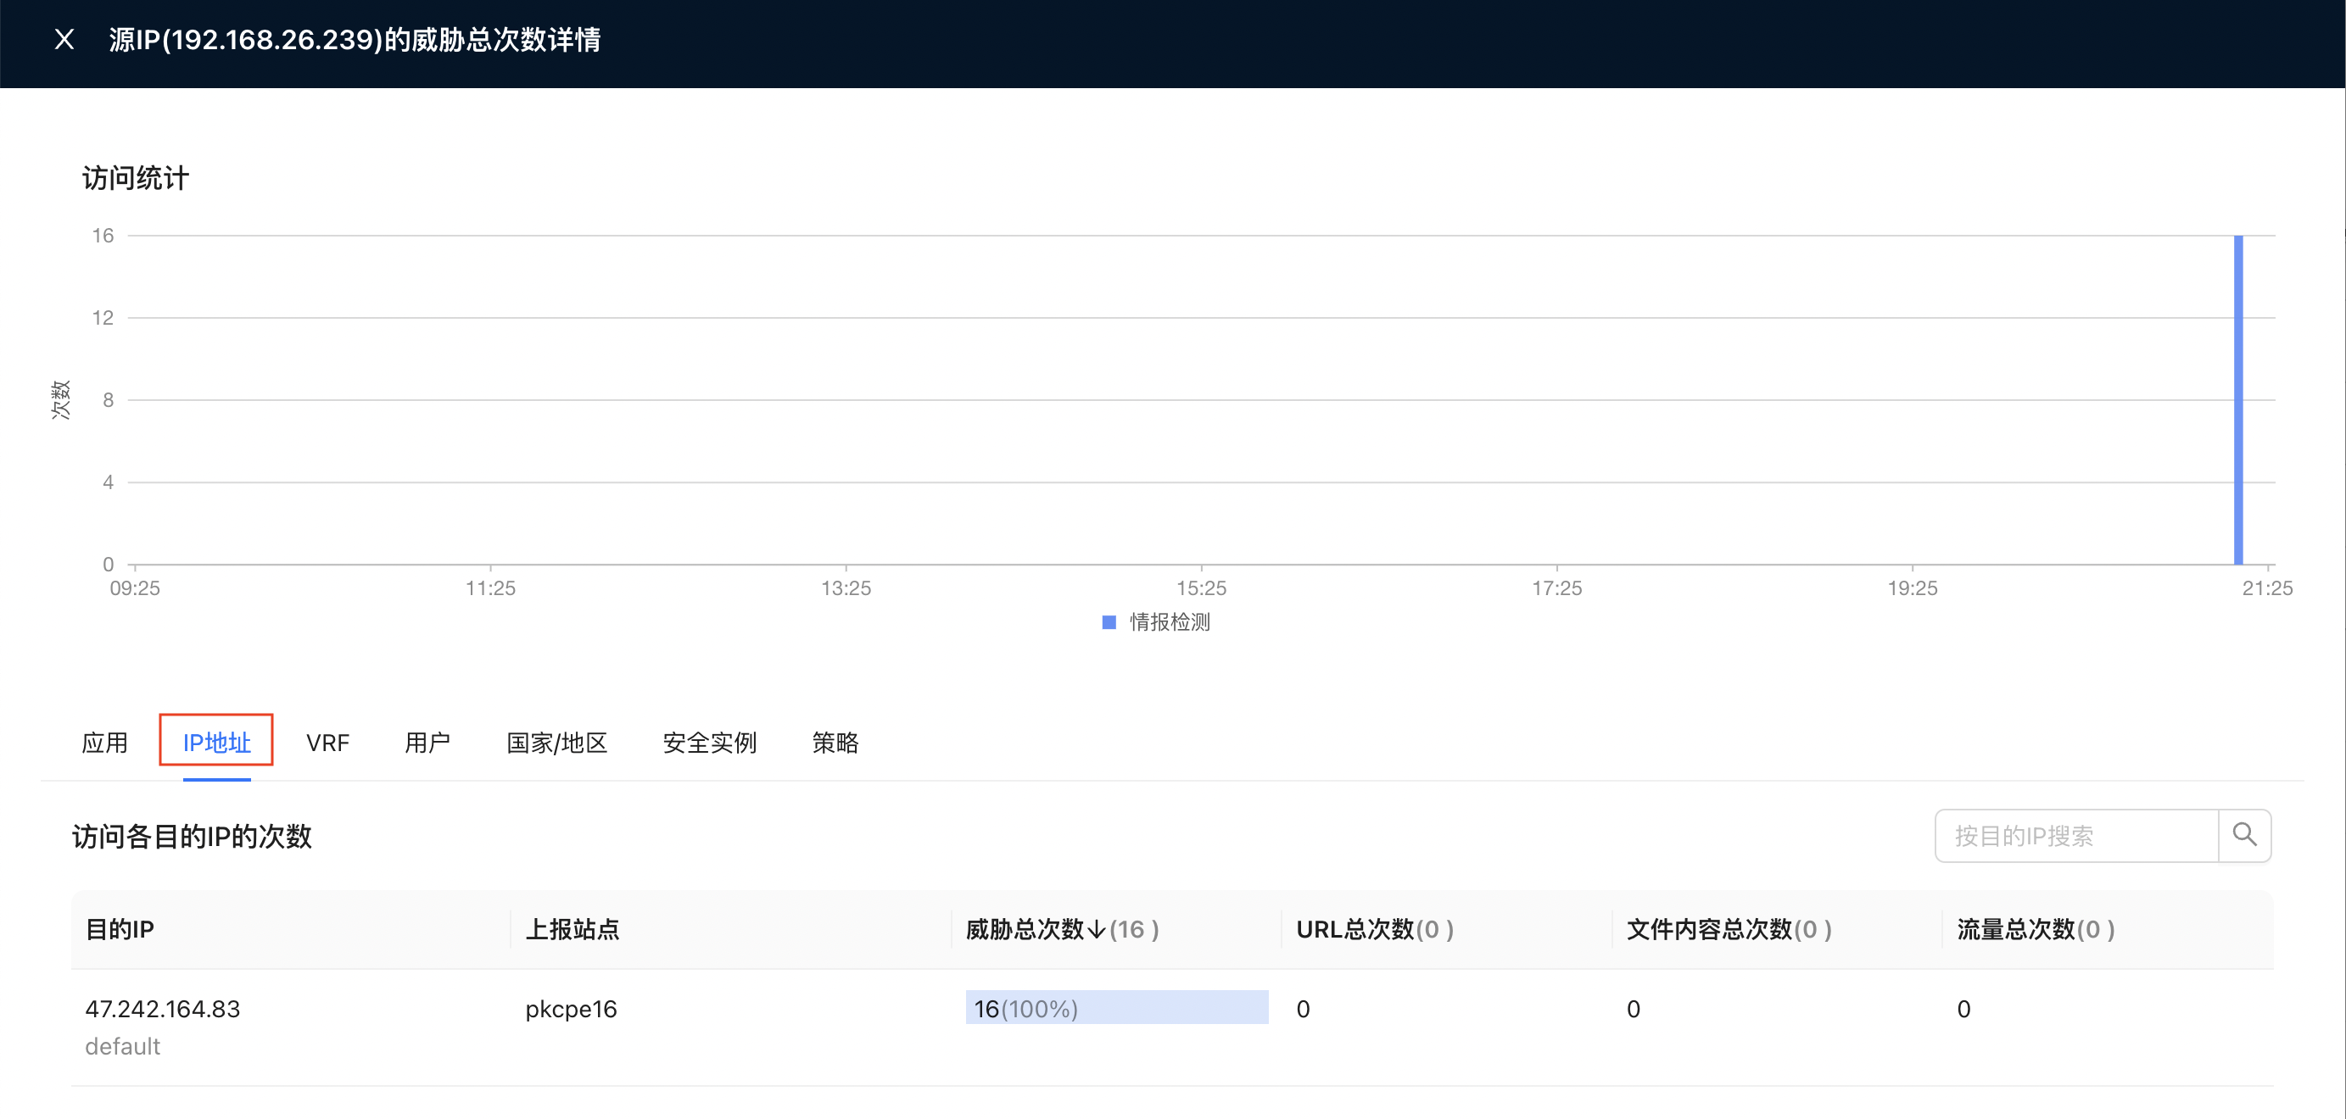Click the 目的IP column header
The height and width of the screenshot is (1119, 2346).
(x=120, y=929)
